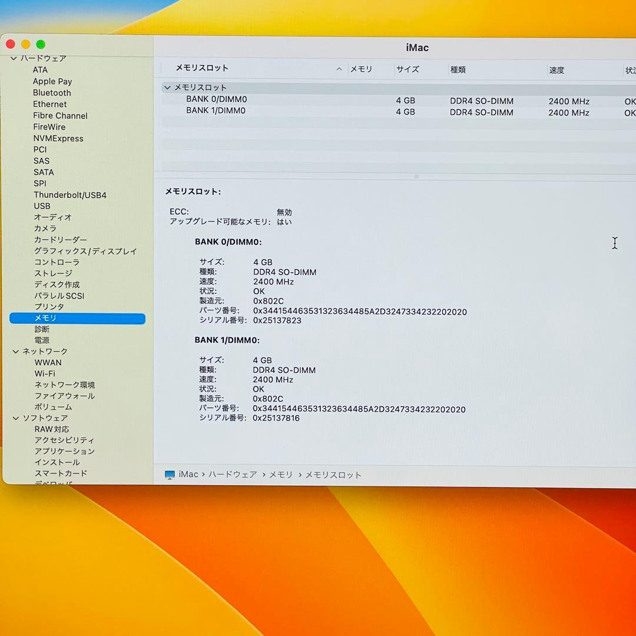This screenshot has width=636, height=636.
Task: Toggle sort order on the メモリスロット column
Action: (x=202, y=68)
